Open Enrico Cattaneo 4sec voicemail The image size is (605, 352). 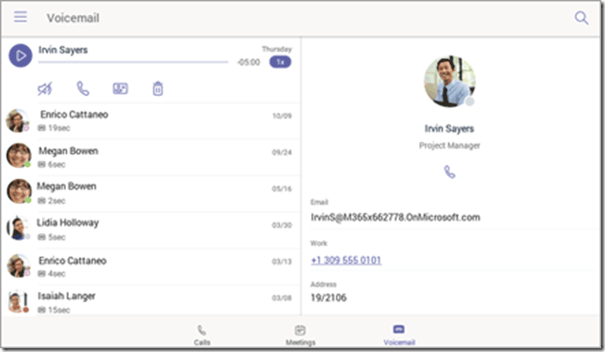151,267
